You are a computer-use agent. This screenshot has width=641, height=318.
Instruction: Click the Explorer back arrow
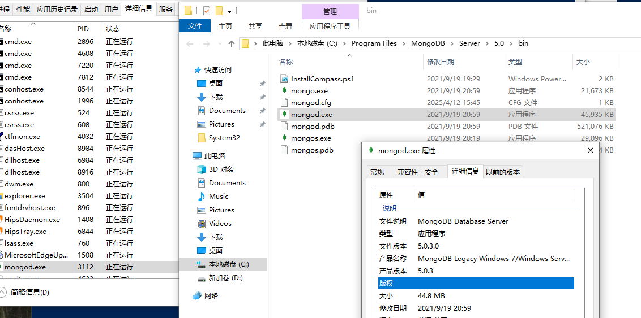tap(190, 43)
